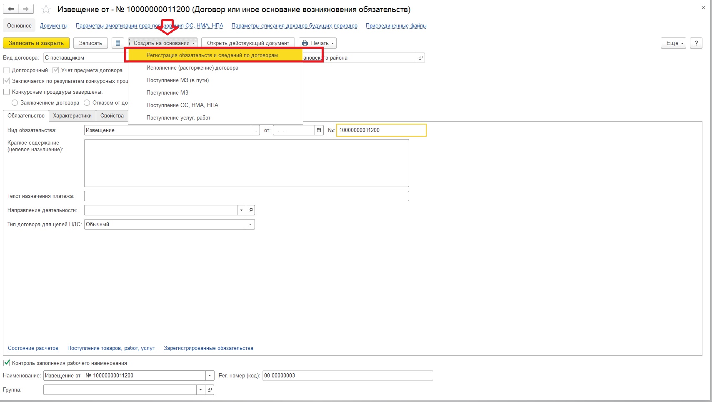The image size is (712, 402).
Task: Click the Наименование input field
Action: coord(125,376)
